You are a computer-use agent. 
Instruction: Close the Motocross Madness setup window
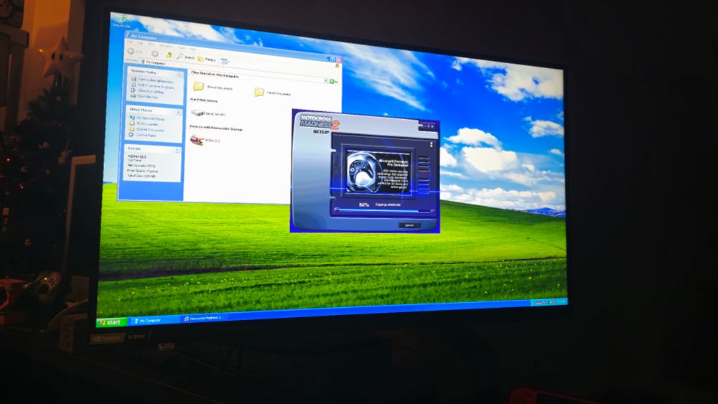[x=432, y=126]
